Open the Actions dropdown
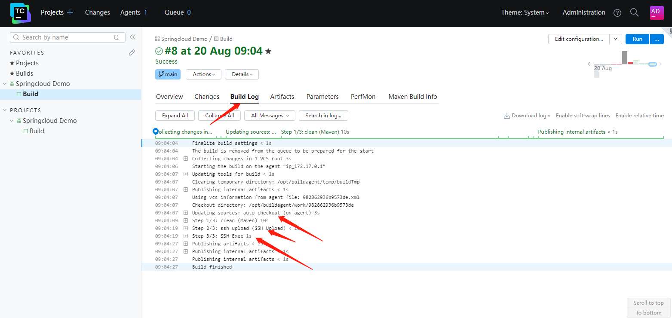 tap(203, 74)
